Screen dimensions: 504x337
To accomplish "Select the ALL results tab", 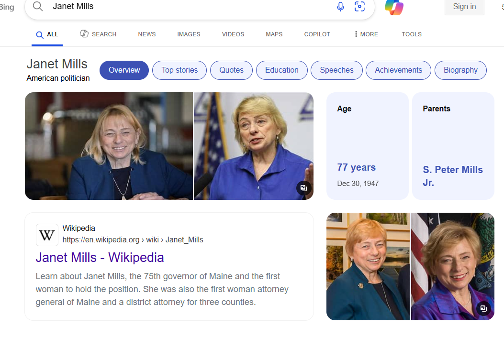I will pyautogui.click(x=47, y=34).
